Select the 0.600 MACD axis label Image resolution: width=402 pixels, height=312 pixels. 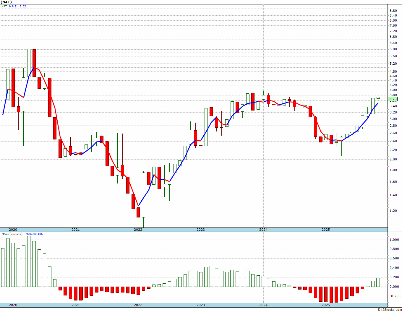click(x=394, y=259)
